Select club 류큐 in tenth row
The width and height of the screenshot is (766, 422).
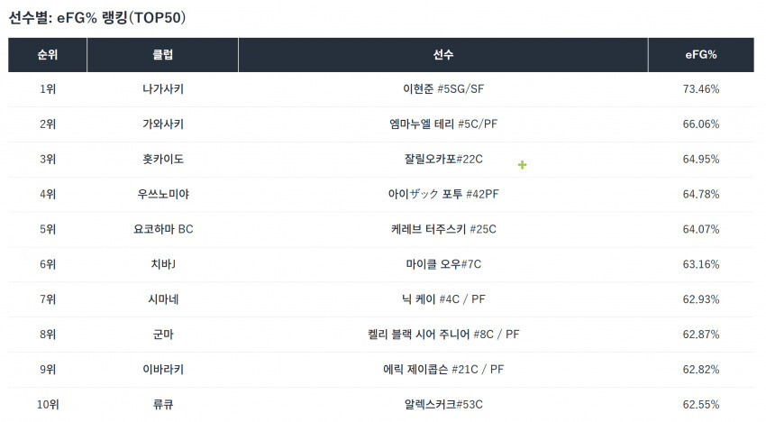(163, 404)
